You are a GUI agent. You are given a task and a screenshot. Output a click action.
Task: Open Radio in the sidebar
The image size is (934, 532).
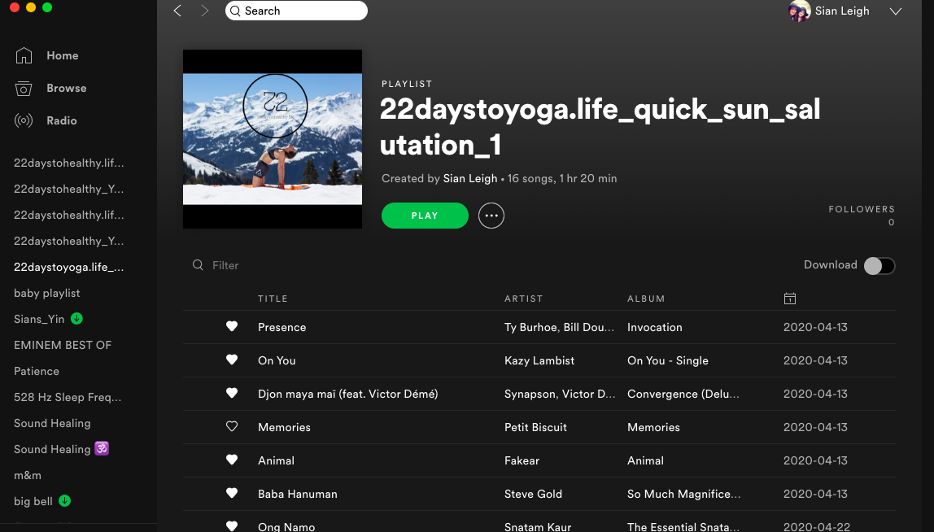62,120
